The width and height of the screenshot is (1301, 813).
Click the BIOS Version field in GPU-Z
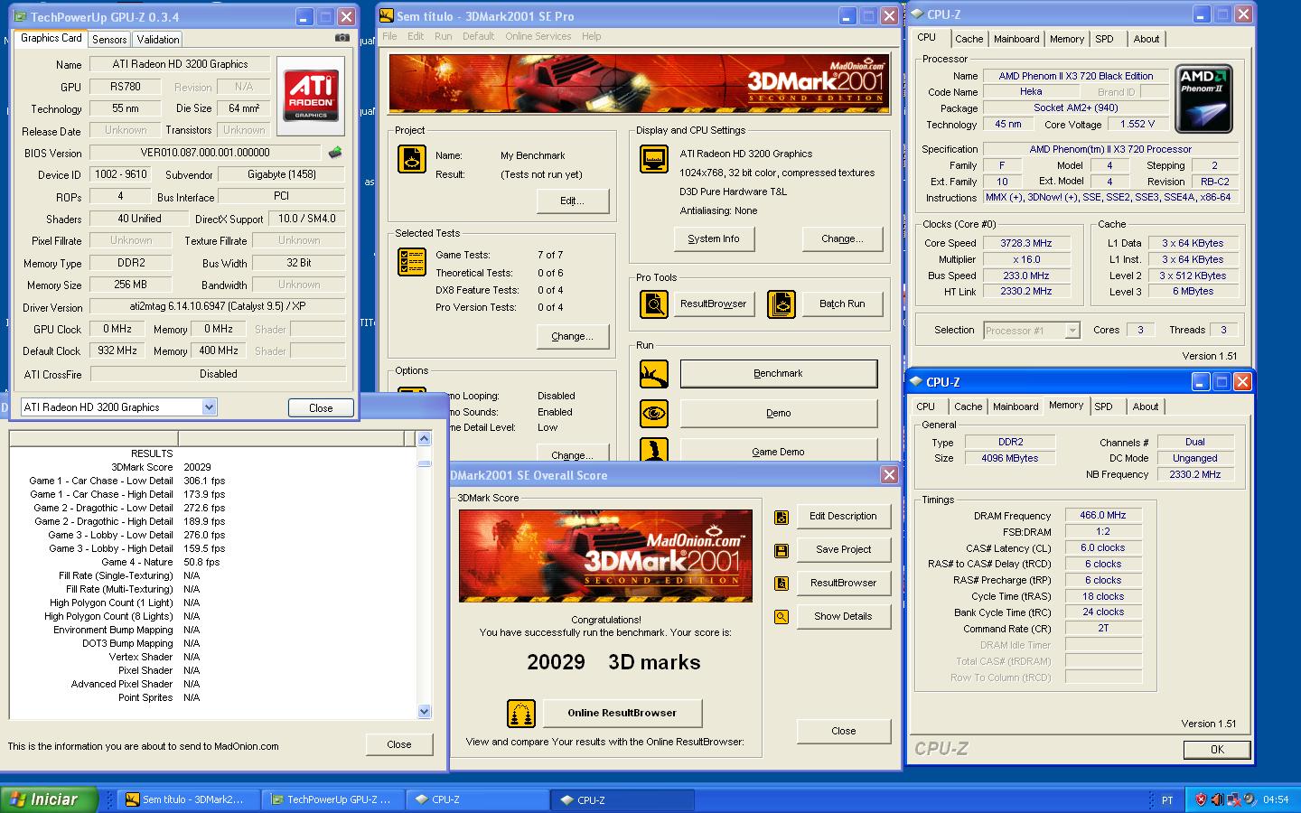point(205,153)
